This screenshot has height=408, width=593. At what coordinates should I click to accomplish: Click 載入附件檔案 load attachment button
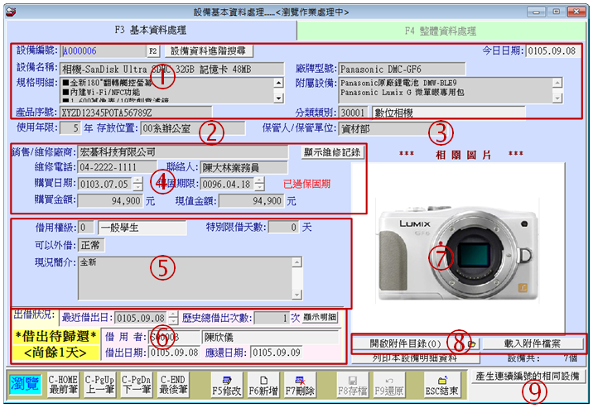point(533,343)
